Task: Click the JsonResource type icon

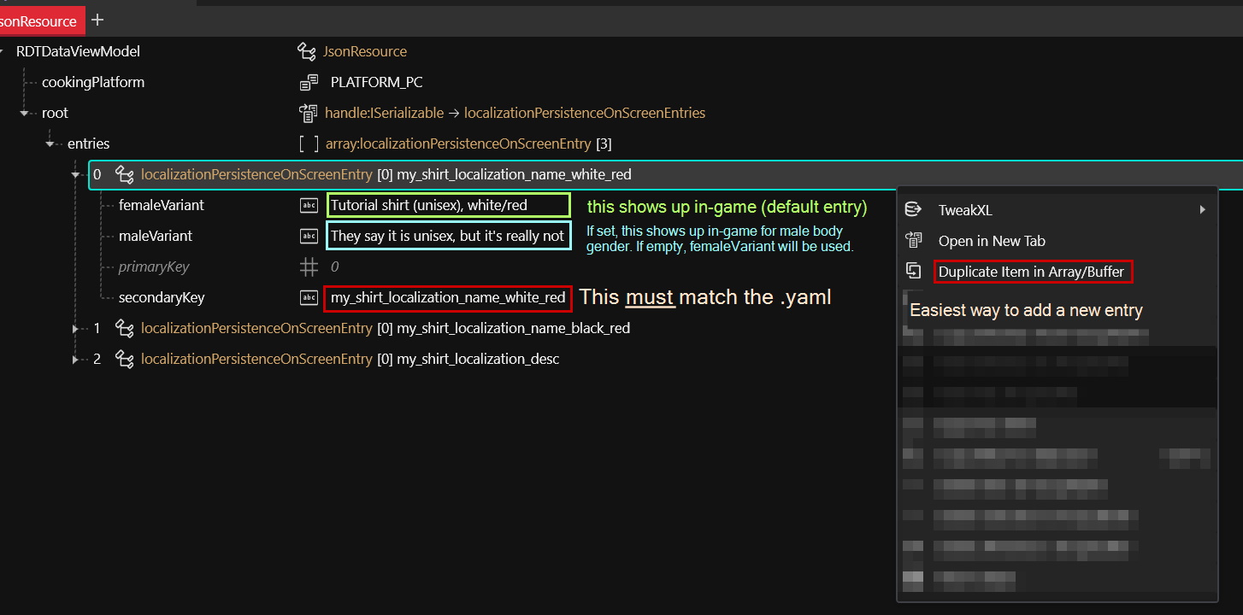Action: [x=307, y=52]
